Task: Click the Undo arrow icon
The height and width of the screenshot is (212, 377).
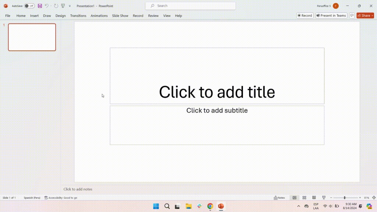Action: click(47, 6)
